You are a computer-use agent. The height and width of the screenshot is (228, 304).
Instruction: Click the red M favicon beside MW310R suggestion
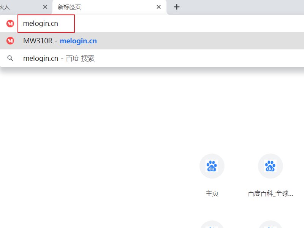tap(9, 41)
